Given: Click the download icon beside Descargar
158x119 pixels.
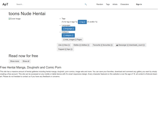Looking at the screenshot, I should tap(117, 45).
